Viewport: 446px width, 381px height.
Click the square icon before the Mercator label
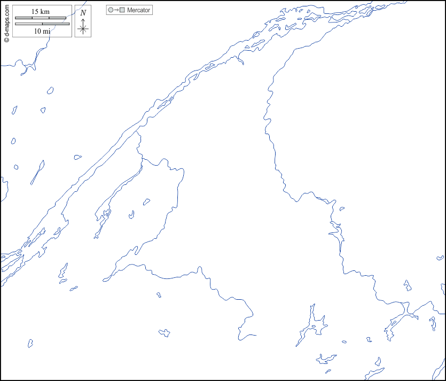click(122, 10)
